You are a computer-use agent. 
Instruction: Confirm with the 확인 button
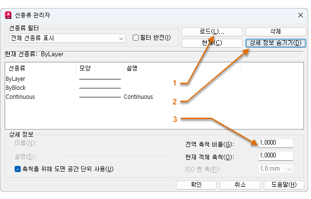[195, 185]
